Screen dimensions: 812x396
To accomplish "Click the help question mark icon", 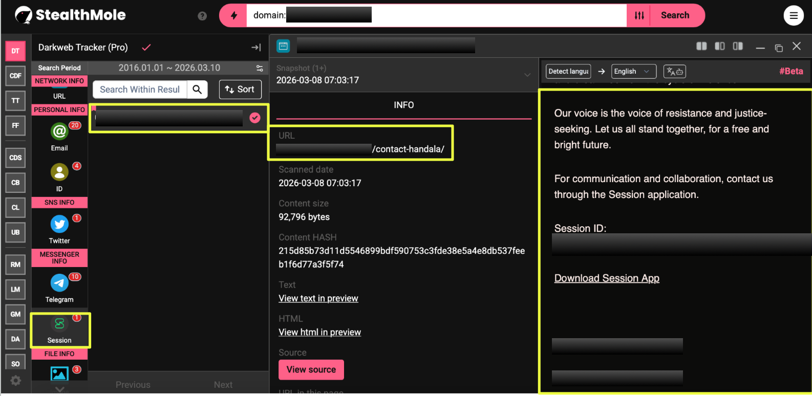I will click(x=202, y=16).
